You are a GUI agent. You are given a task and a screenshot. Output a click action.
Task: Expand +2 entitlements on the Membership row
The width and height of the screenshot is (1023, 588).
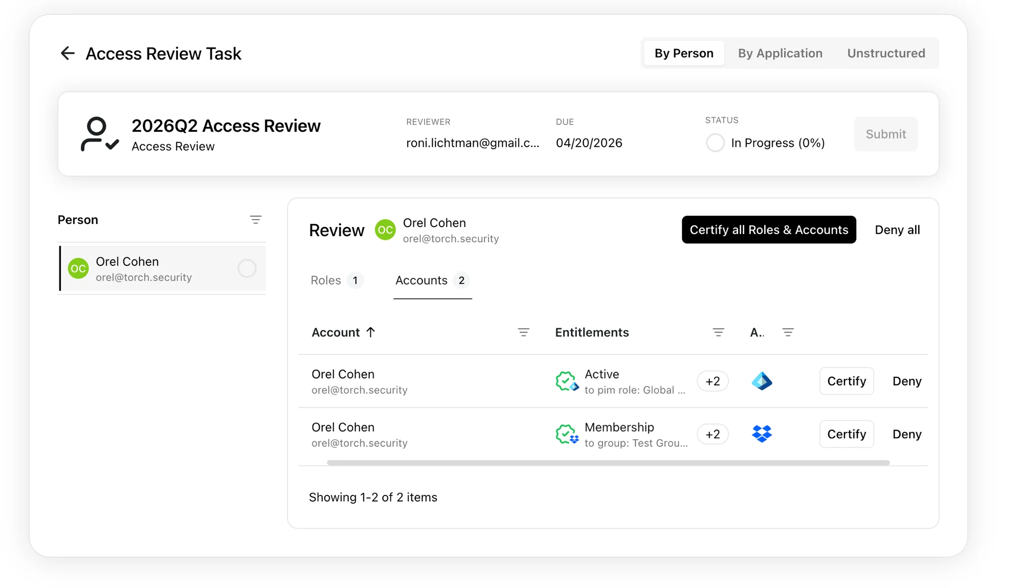tap(713, 434)
